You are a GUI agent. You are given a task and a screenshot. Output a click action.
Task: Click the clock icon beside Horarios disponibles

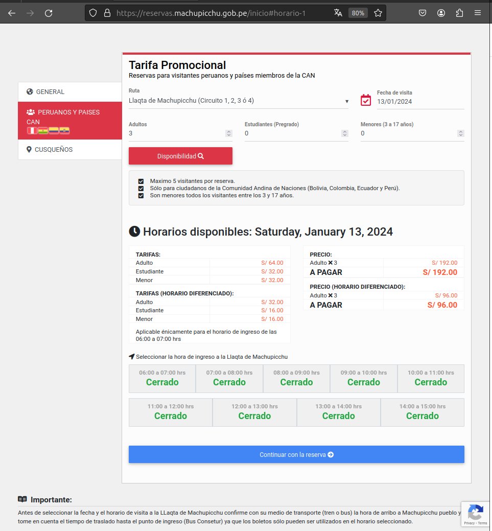[x=134, y=232]
